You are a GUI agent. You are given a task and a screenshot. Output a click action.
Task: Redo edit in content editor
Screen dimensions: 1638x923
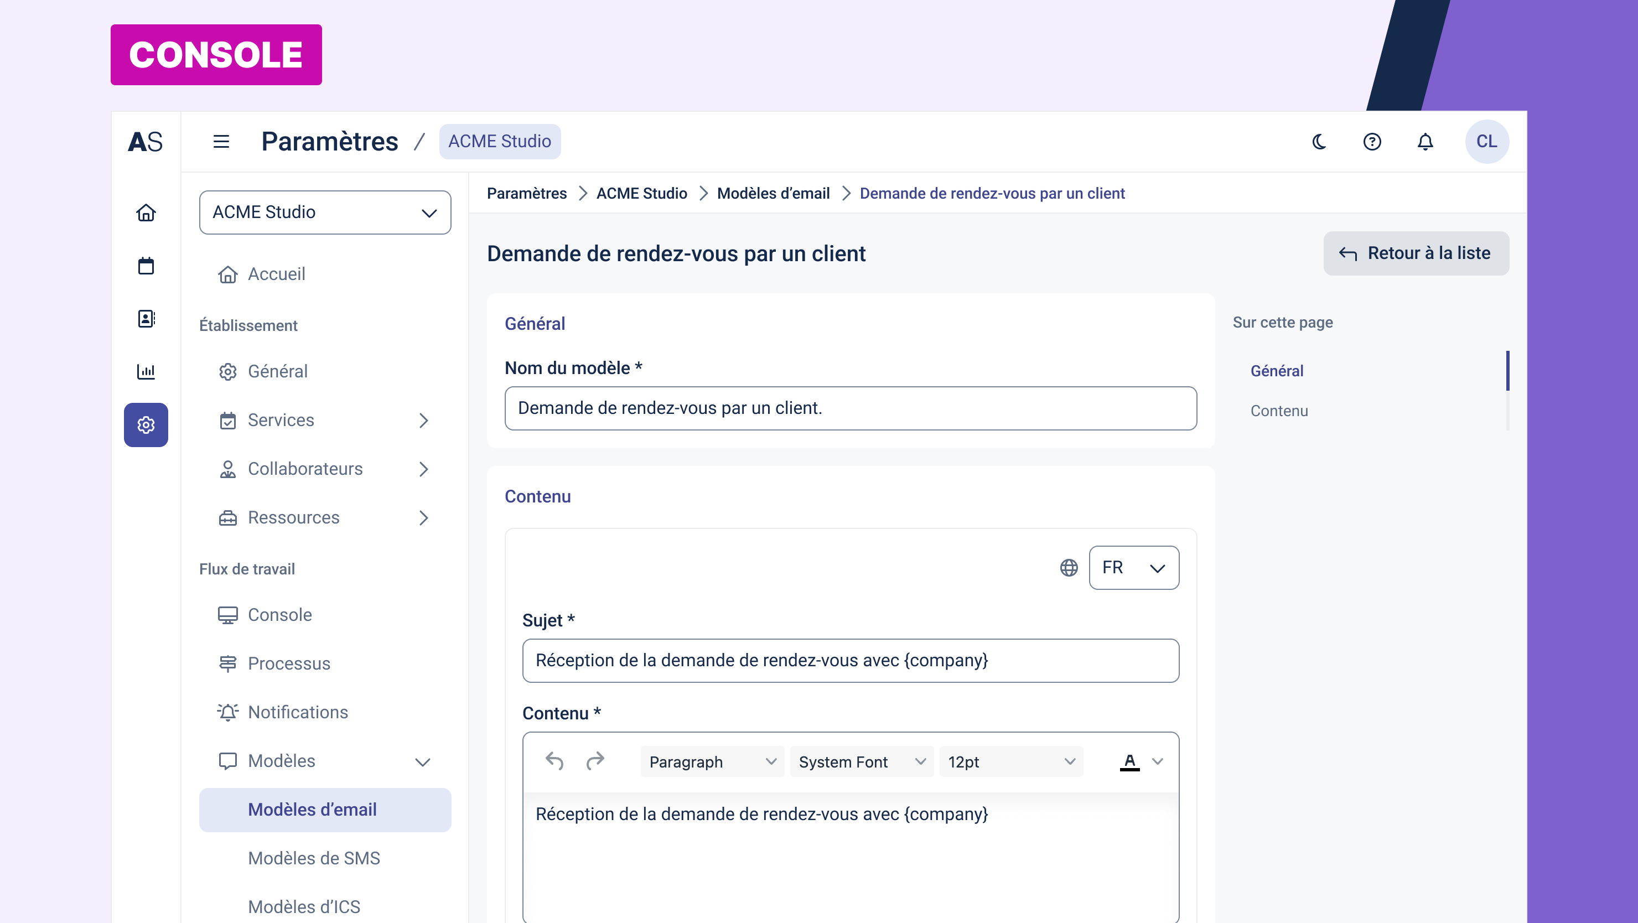[595, 761]
